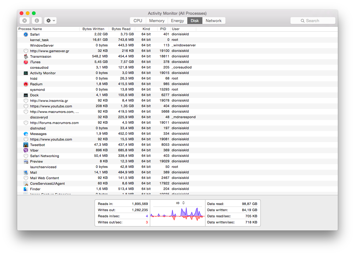This screenshot has height=255, width=355.
Task: Click in the Search field
Action: coord(313,21)
